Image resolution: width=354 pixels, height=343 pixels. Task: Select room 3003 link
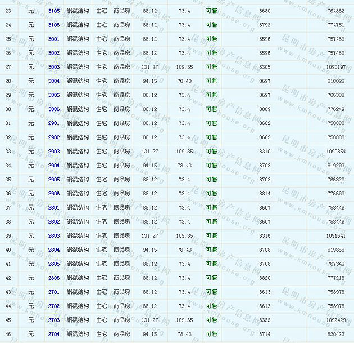pos(54,67)
